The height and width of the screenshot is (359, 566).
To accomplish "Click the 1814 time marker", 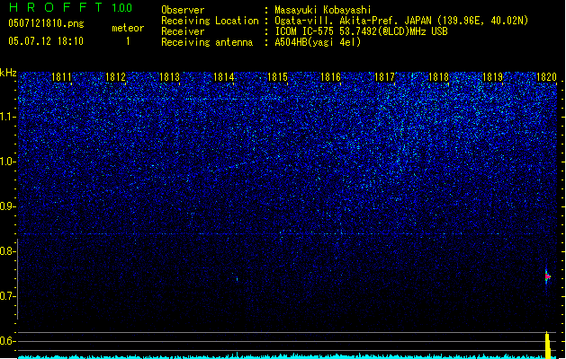I will click(223, 77).
